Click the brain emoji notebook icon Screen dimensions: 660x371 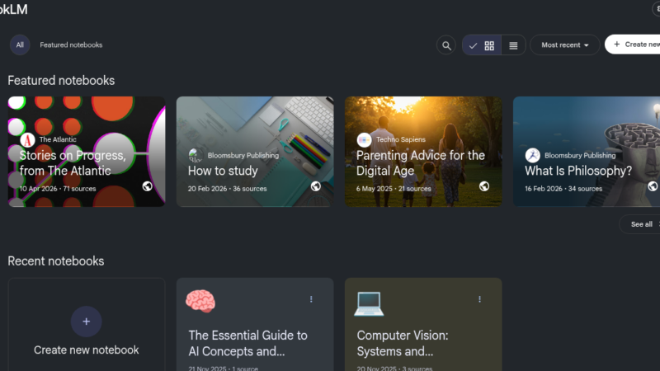coord(200,301)
